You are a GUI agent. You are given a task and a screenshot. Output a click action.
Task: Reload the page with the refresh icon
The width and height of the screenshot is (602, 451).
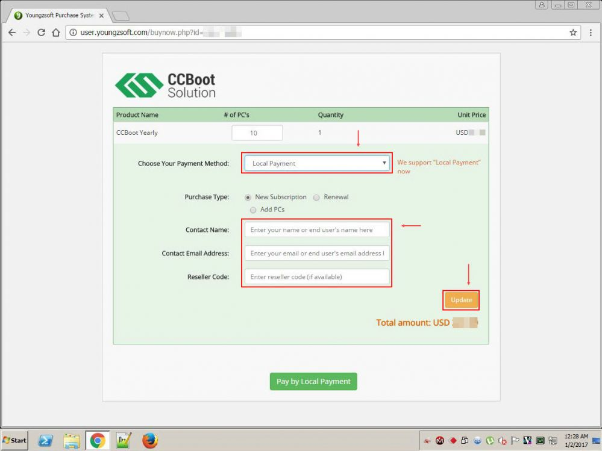pyautogui.click(x=41, y=33)
